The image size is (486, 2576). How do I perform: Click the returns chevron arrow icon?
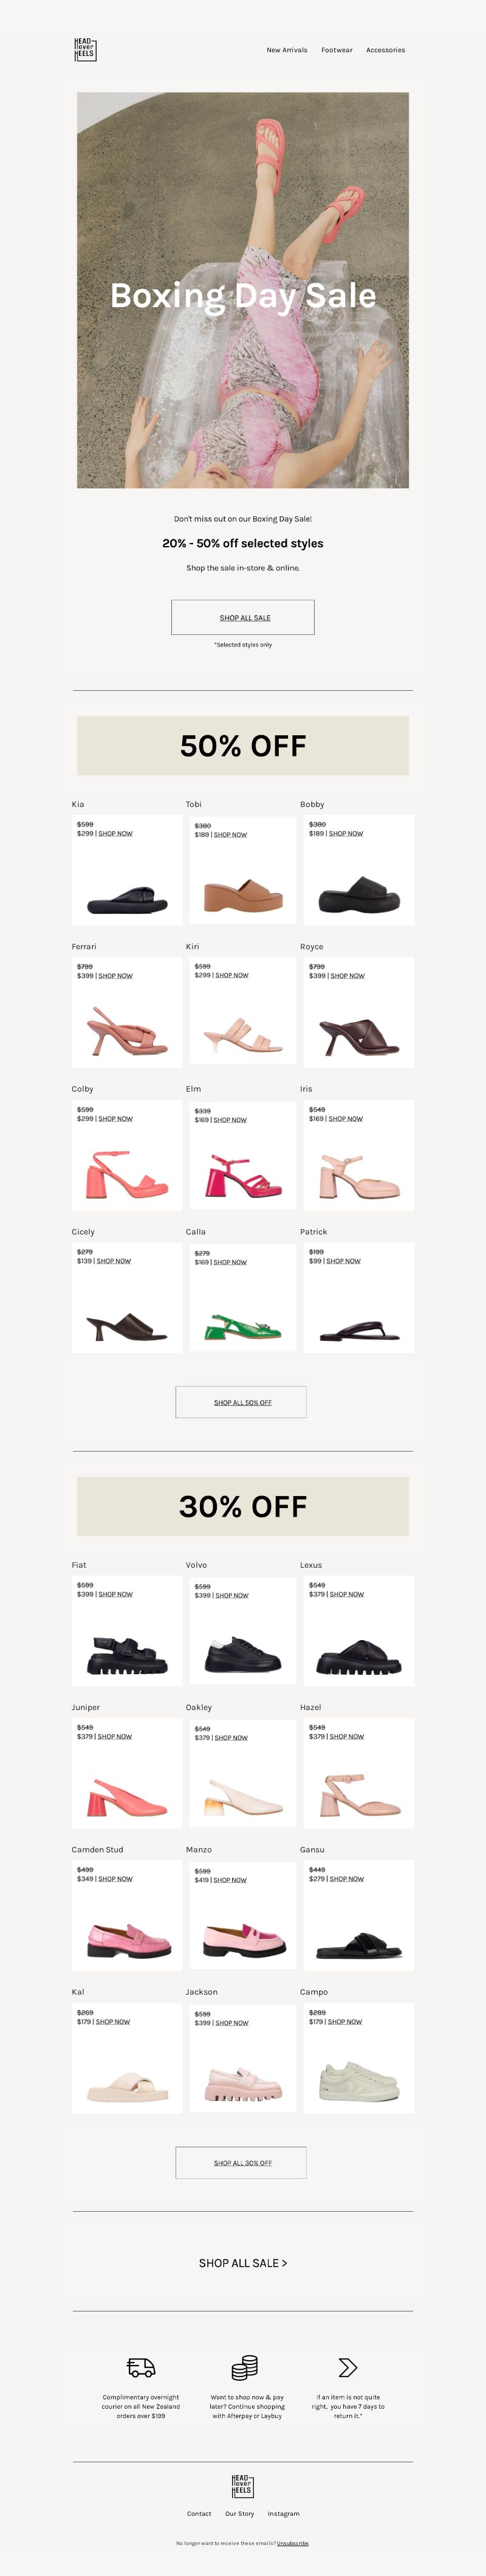click(347, 2367)
